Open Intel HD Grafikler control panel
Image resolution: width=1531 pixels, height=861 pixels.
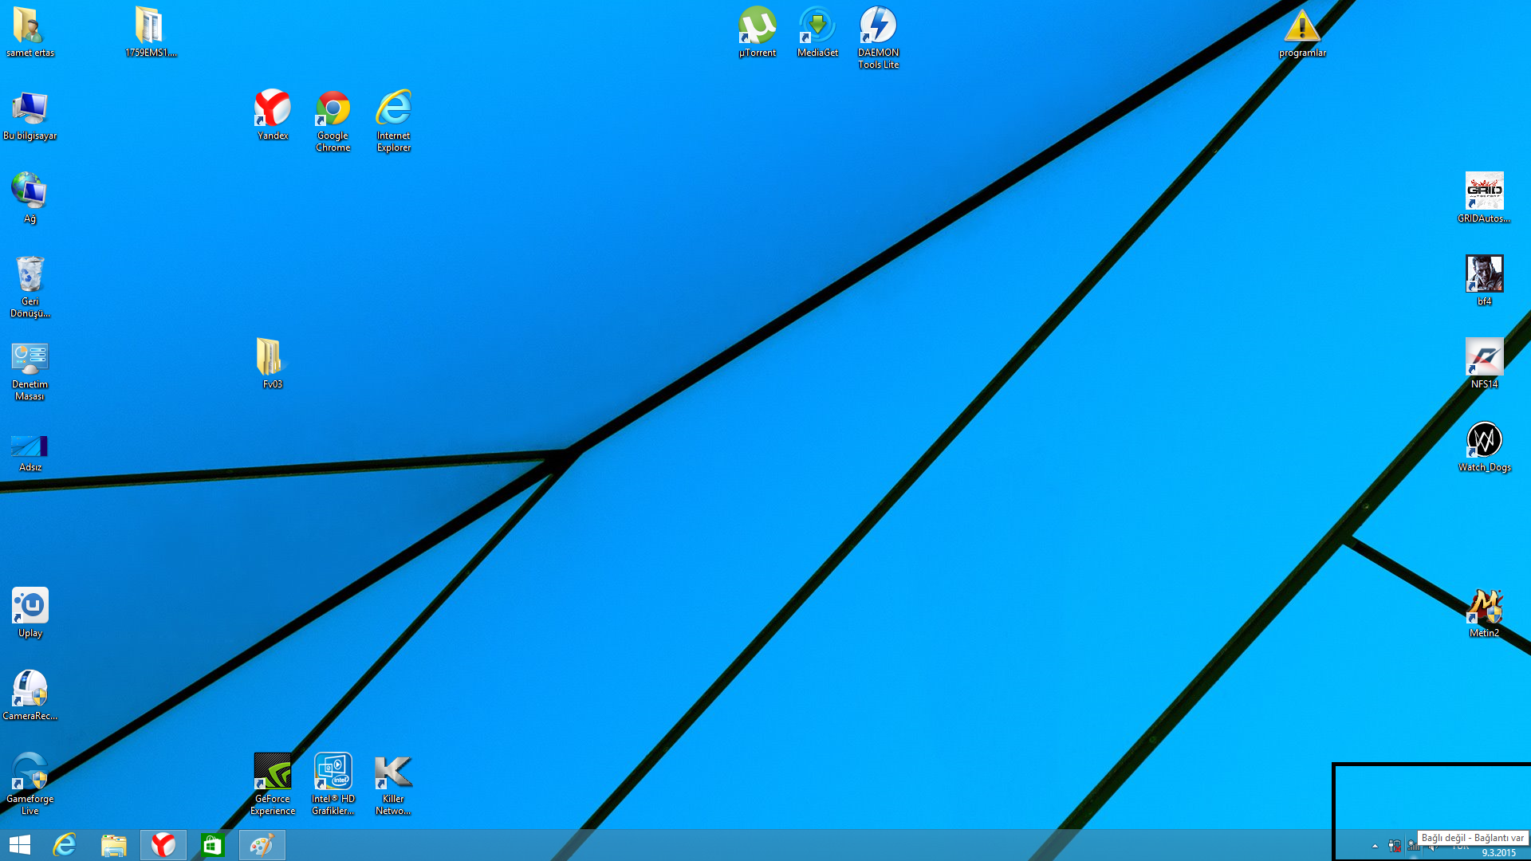coord(333,784)
